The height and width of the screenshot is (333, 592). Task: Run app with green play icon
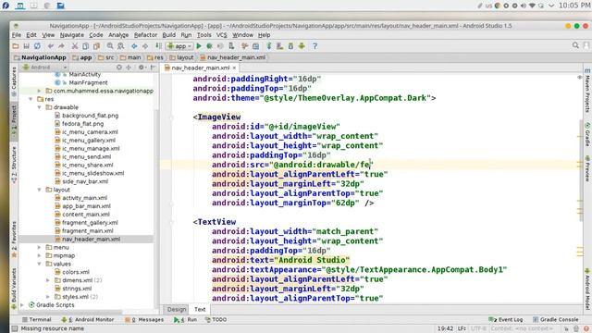tap(199, 46)
